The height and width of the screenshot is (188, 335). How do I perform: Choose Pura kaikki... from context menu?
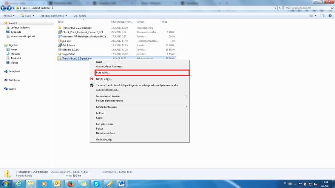point(142,73)
